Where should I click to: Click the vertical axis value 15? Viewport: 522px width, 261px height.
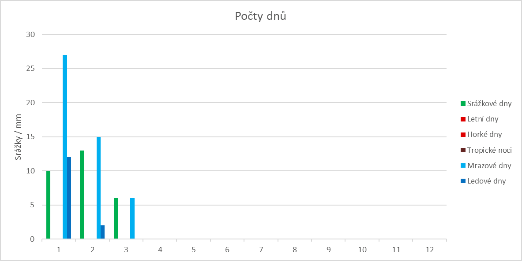(x=32, y=137)
